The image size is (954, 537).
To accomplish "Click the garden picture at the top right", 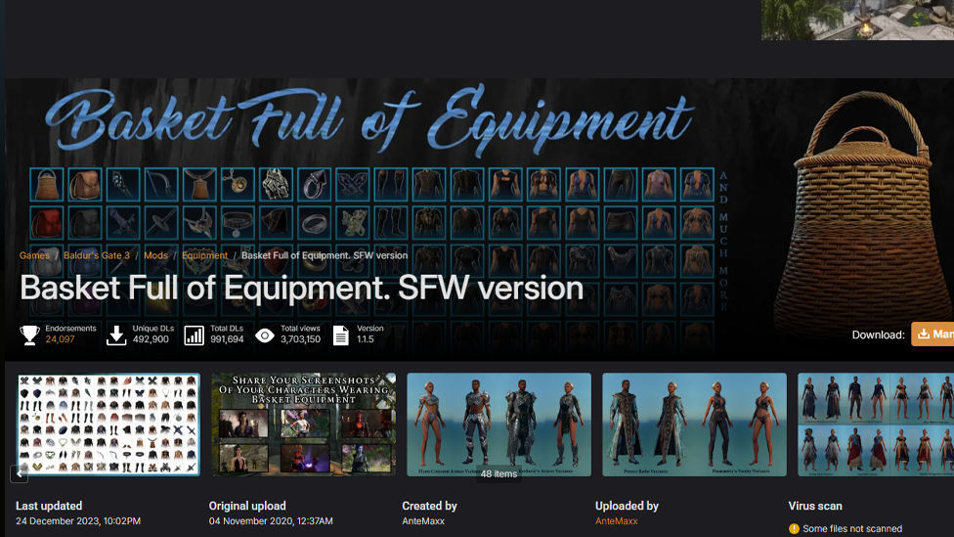I will click(x=857, y=21).
